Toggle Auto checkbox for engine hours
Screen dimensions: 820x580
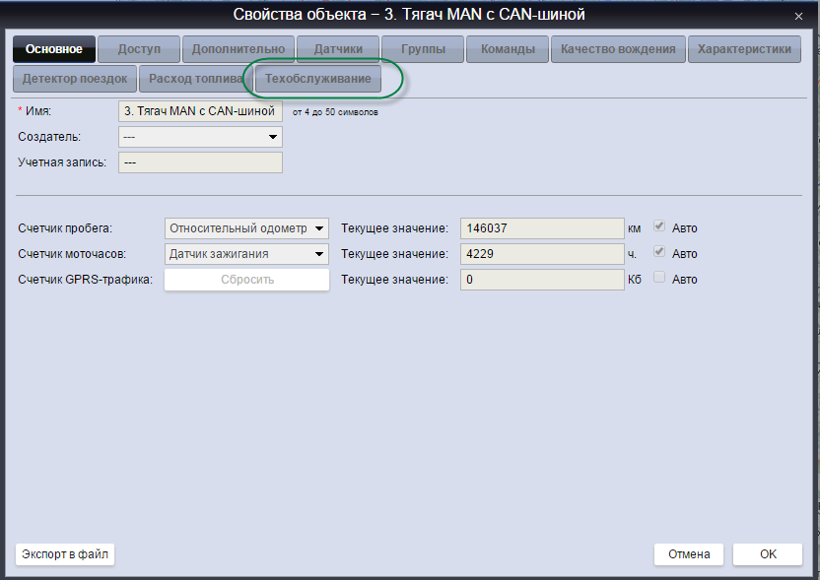[660, 254]
